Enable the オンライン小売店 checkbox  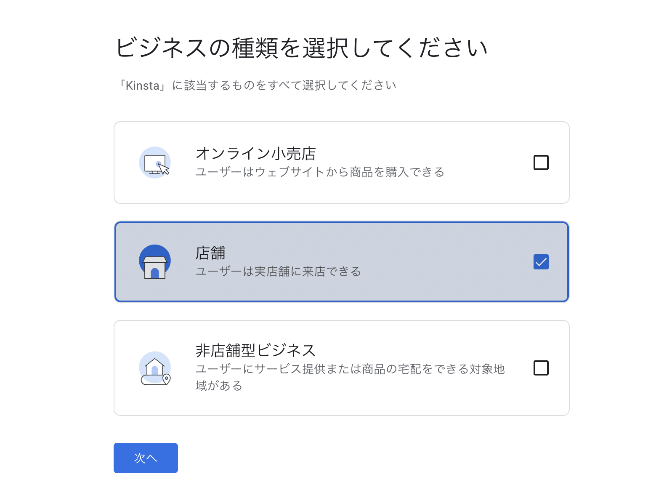541,162
